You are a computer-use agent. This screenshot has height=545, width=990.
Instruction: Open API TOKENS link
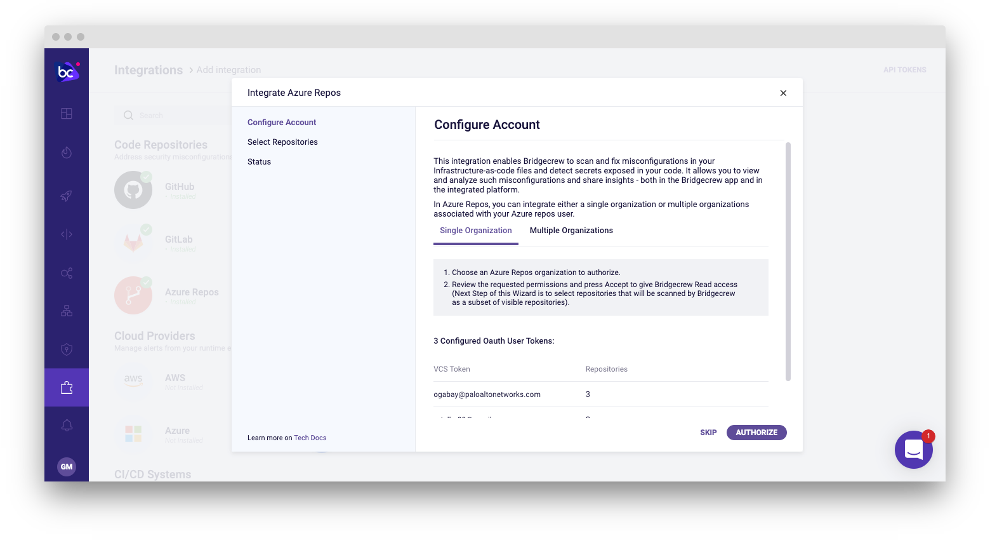(x=904, y=70)
